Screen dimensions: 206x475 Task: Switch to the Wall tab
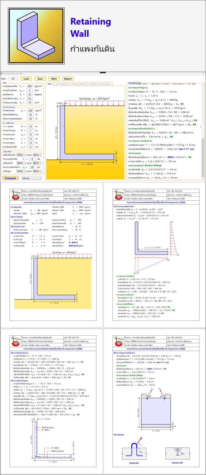[x=50, y=84]
